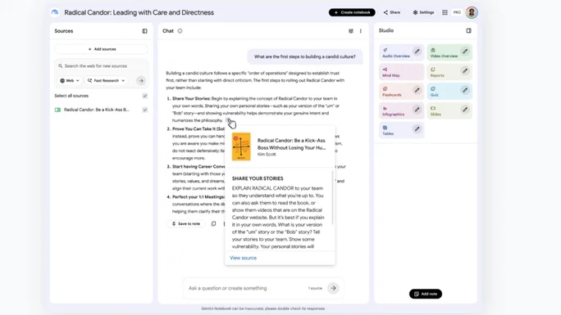Screen dimensions: 561x315
Task: Click '1 source' label in input
Action: pos(315,288)
